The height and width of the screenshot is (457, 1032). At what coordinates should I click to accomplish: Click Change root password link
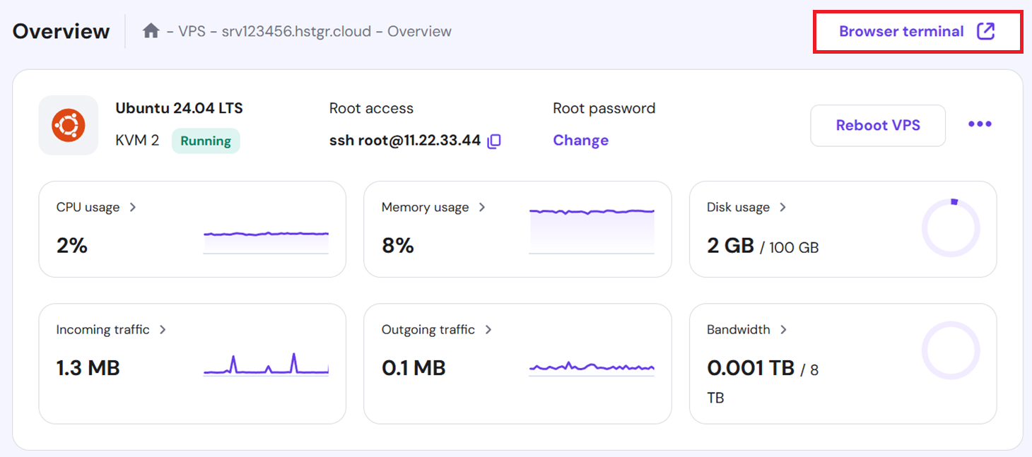click(580, 141)
